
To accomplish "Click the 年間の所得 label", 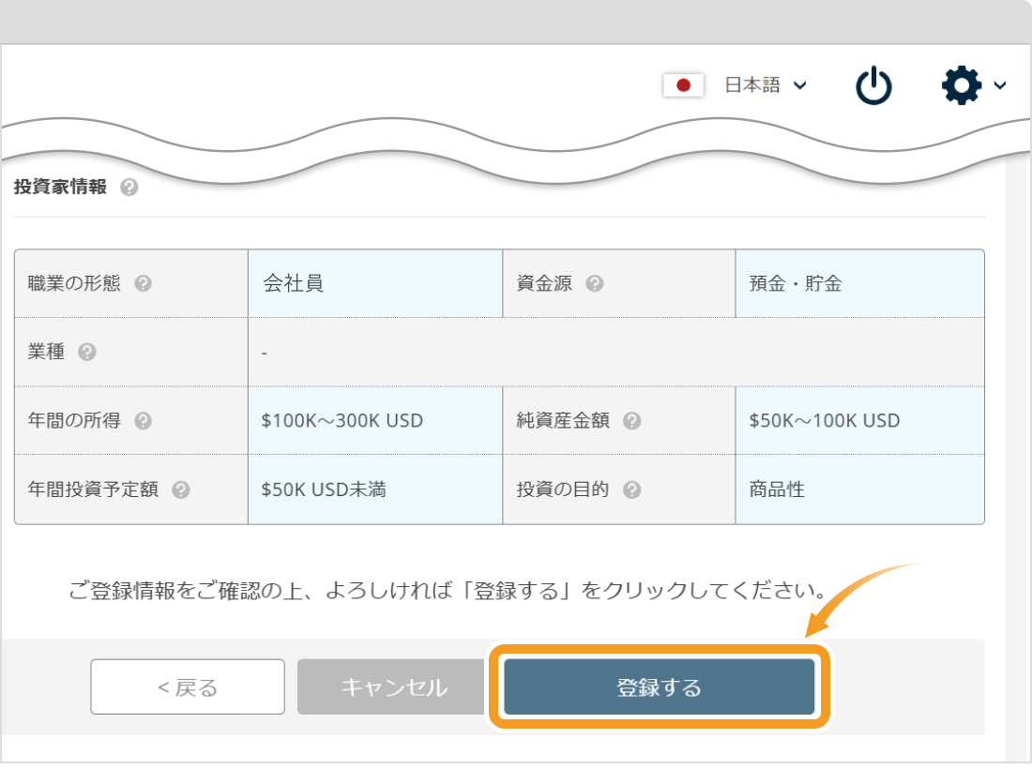I will pyautogui.click(x=74, y=420).
